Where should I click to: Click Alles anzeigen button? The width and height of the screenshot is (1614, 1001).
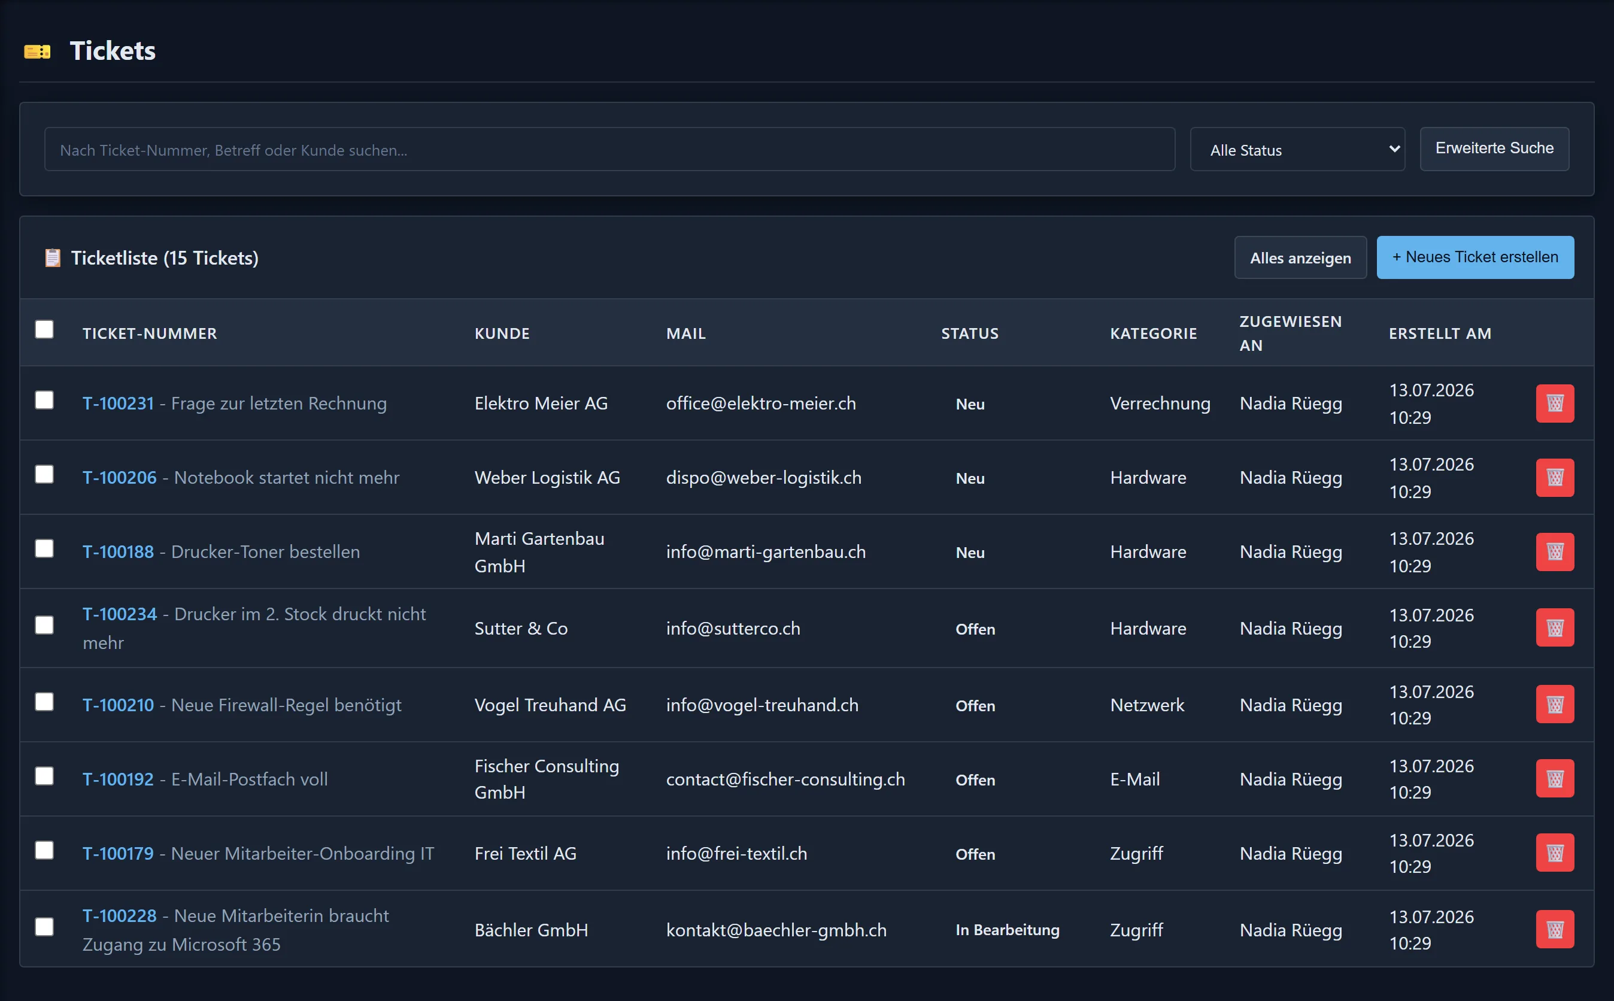click(1300, 257)
